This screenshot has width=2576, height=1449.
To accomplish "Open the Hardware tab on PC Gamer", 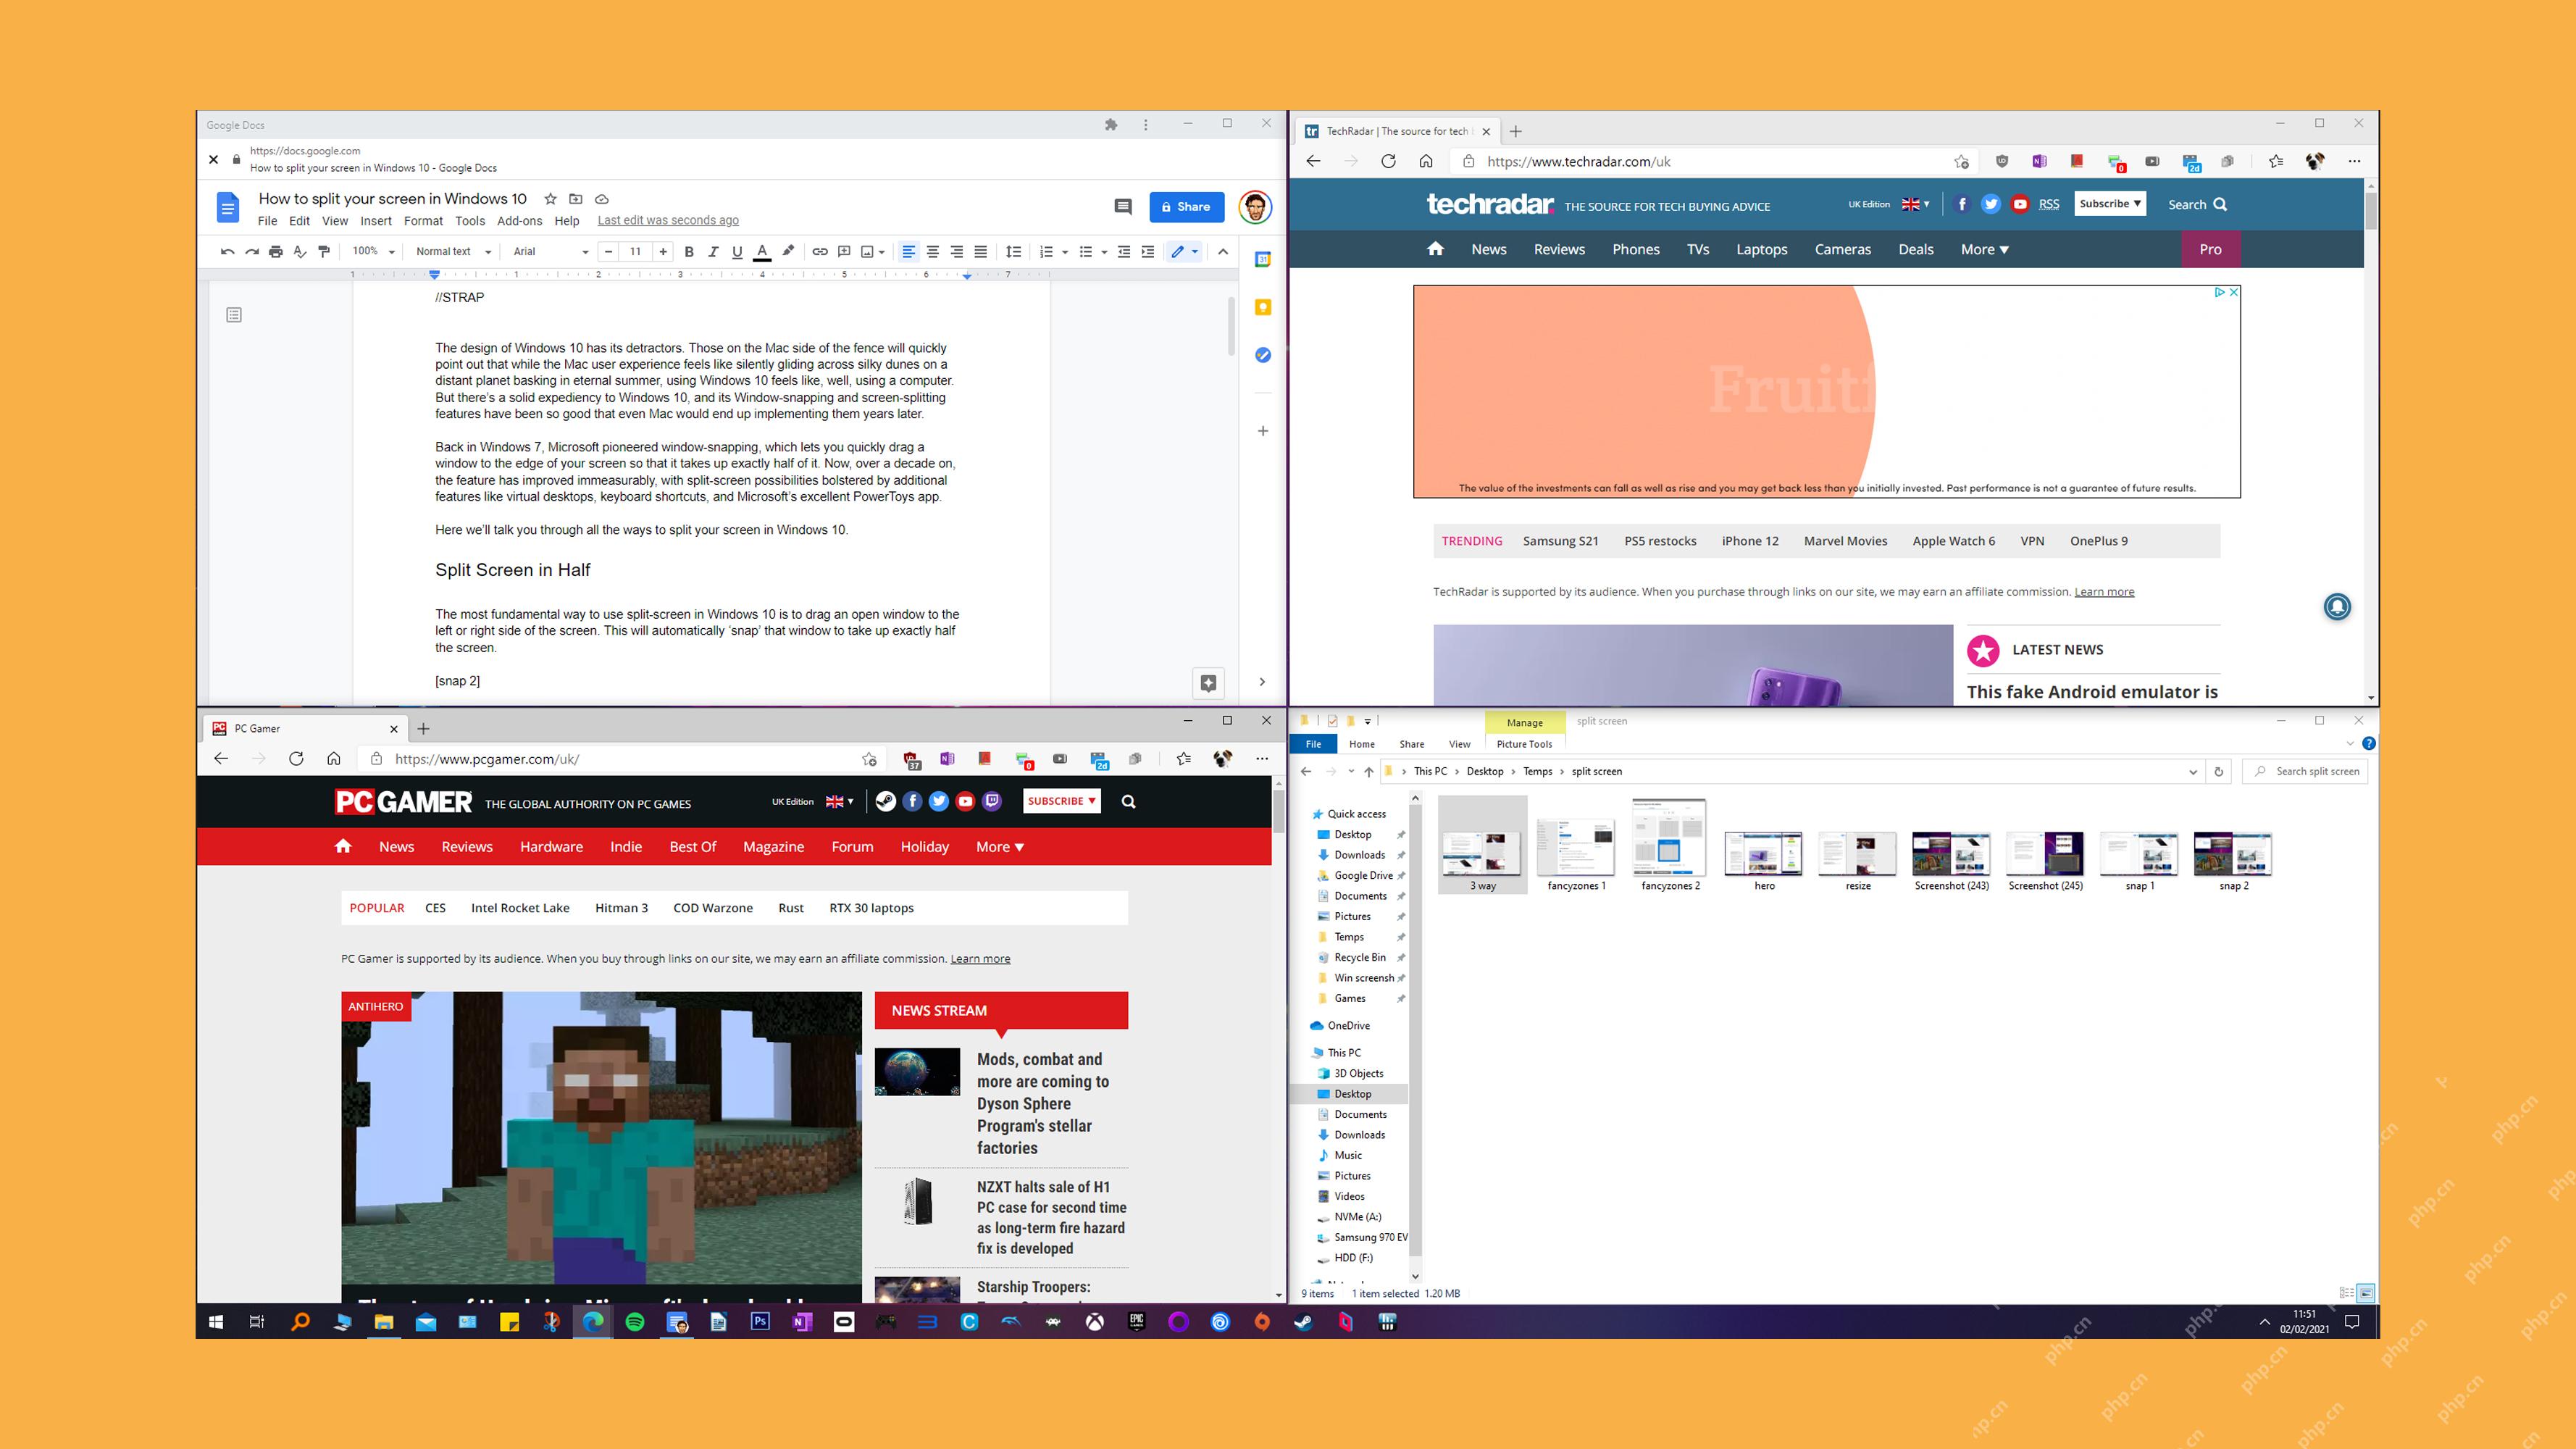I will tap(551, 847).
